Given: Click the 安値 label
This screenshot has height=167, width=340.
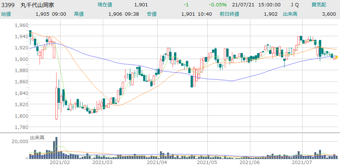Looking at the screenshot, I should coord(151,14).
